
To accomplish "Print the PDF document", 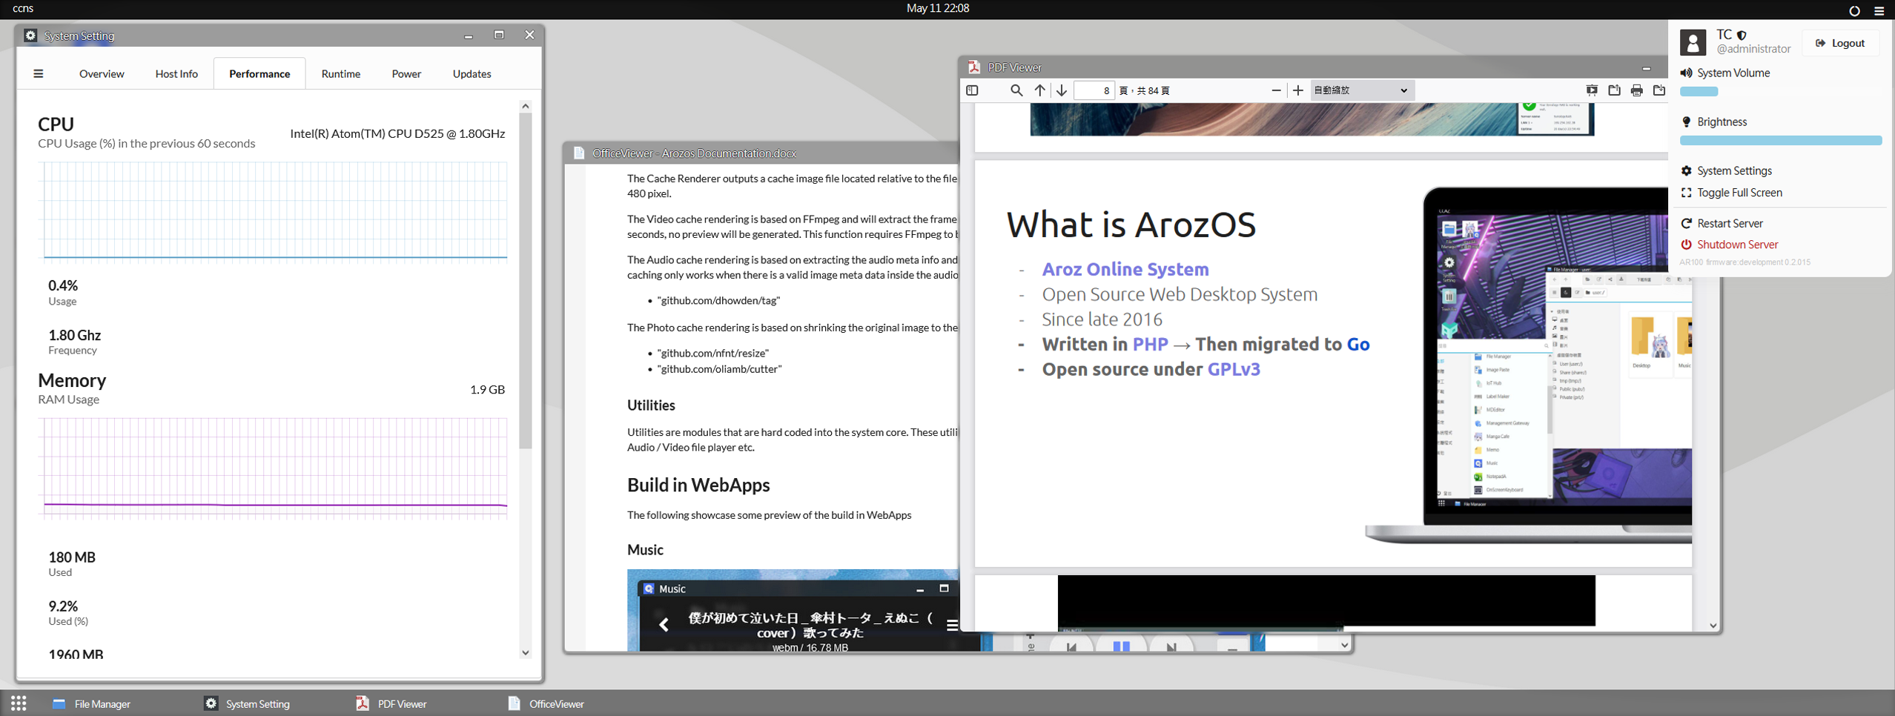I will click(1637, 90).
